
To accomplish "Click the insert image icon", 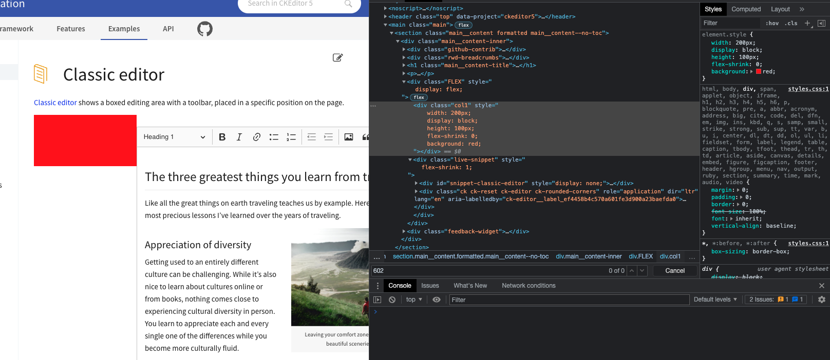I will click(349, 137).
